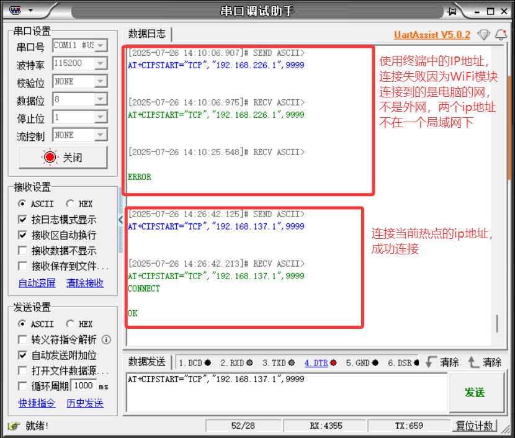Click the 自动滚屏 link
Image resolution: width=515 pixels, height=438 pixels.
[37, 283]
